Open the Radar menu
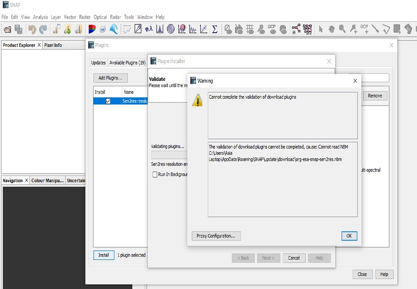 (115, 17)
